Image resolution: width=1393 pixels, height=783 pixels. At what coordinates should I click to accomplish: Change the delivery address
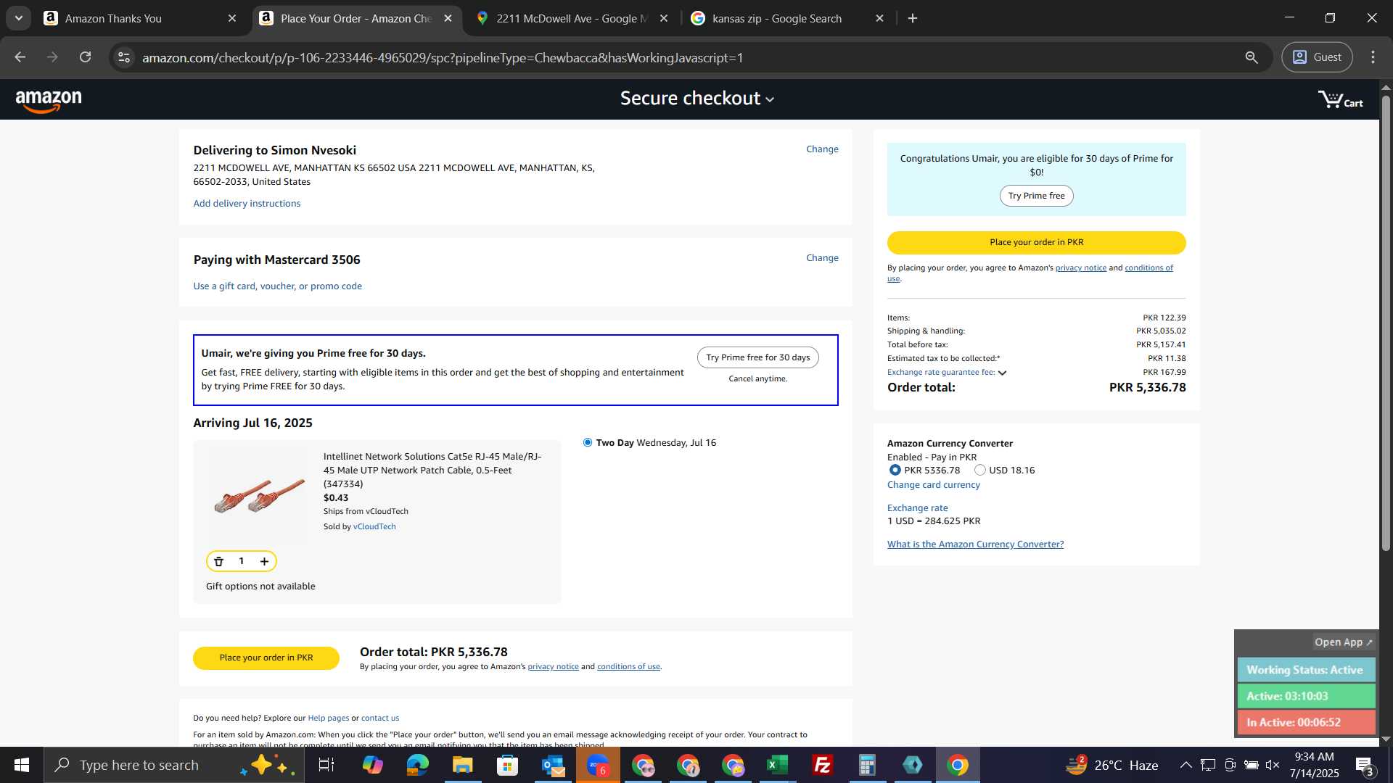coord(822,149)
